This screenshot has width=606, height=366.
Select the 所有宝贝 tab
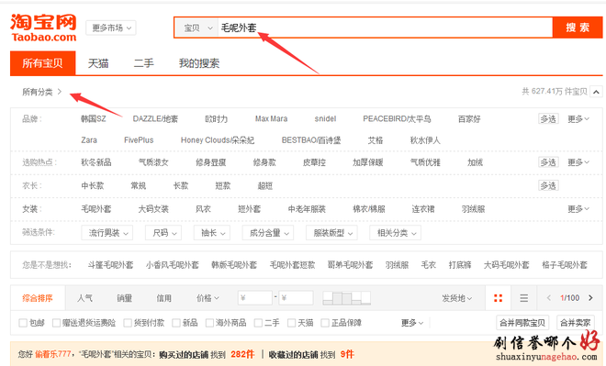43,63
